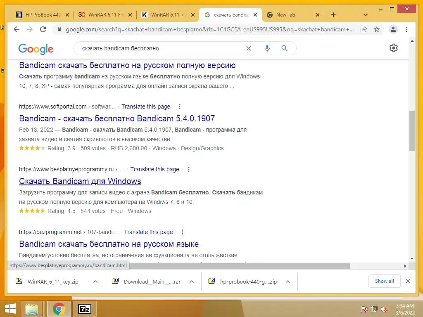Click the address bar URL
This screenshot has height=317, width=423.
(x=210, y=29)
